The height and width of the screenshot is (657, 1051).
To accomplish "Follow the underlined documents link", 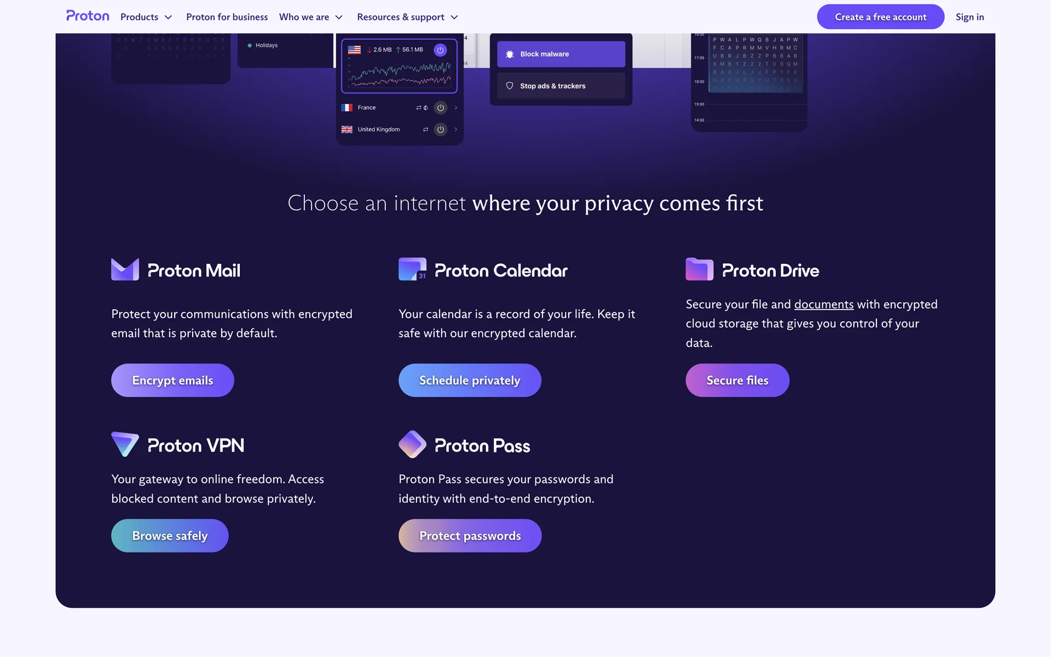I will coord(823,304).
